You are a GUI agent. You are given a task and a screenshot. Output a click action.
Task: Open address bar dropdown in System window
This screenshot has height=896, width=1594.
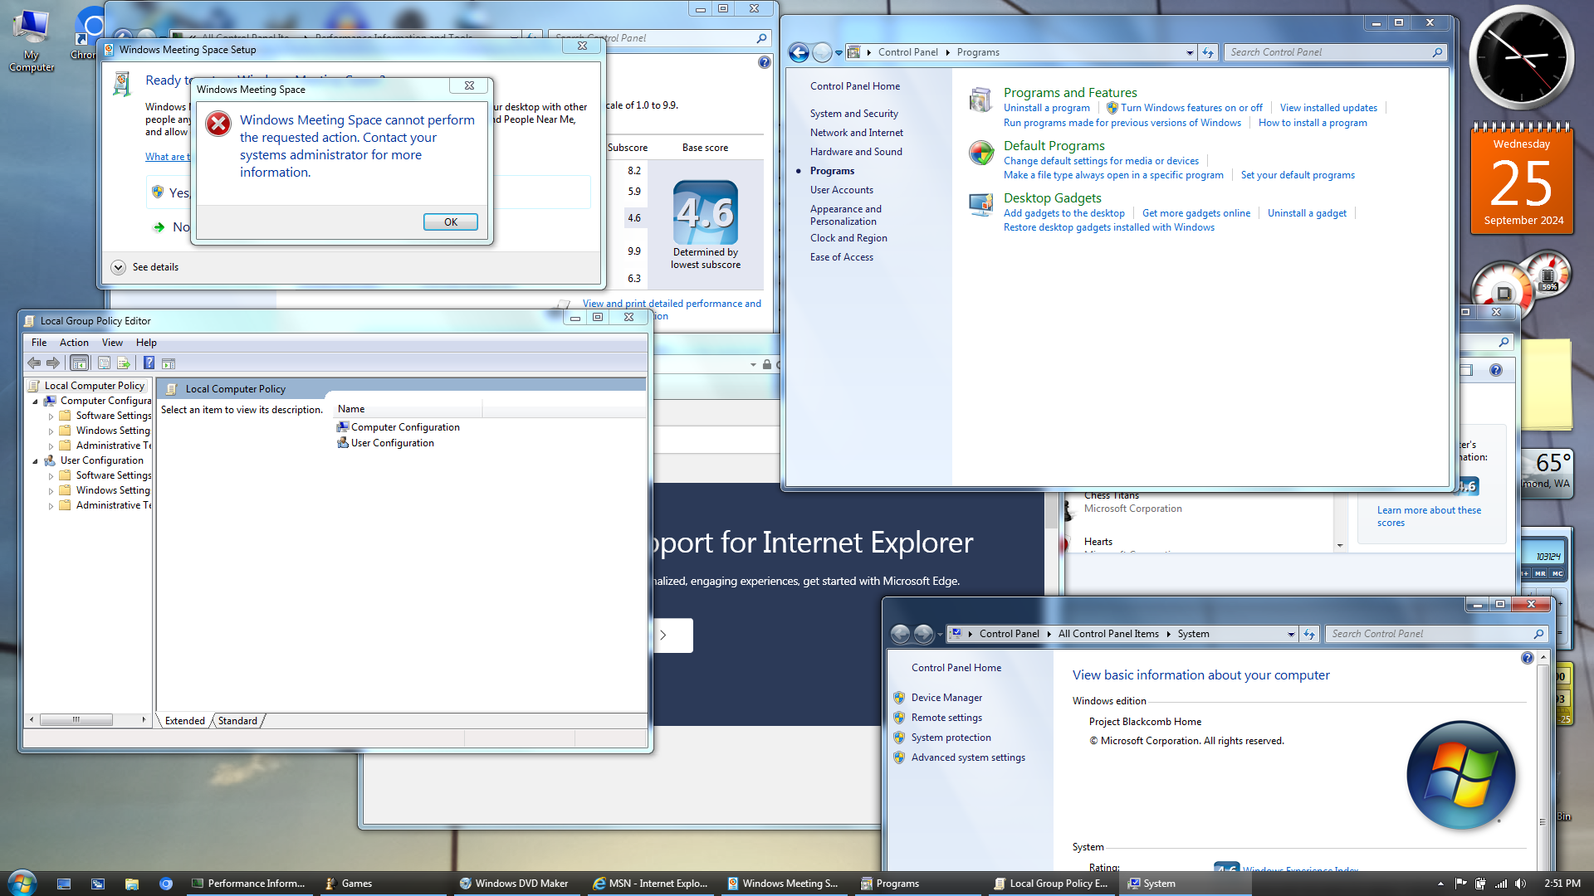pyautogui.click(x=1291, y=634)
